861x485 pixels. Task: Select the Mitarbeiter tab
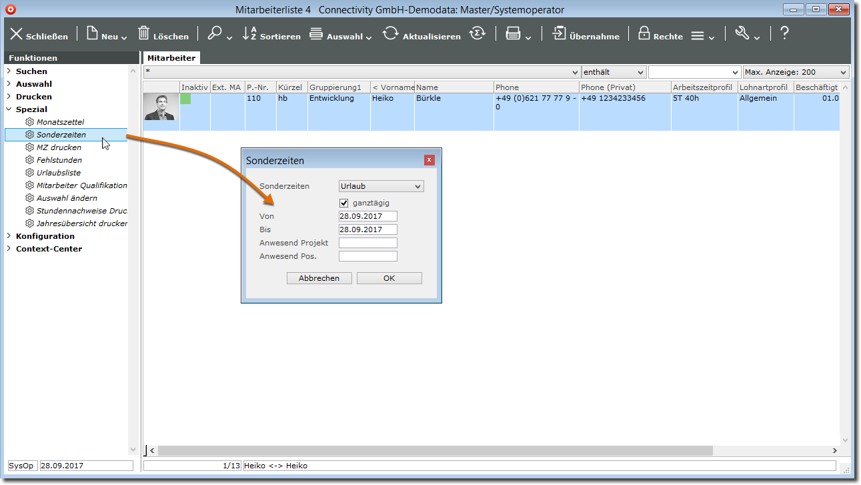tap(171, 58)
